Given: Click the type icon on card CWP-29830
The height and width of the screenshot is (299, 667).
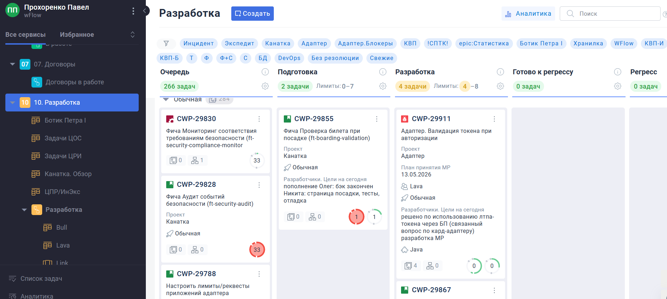Looking at the screenshot, I should pyautogui.click(x=170, y=119).
